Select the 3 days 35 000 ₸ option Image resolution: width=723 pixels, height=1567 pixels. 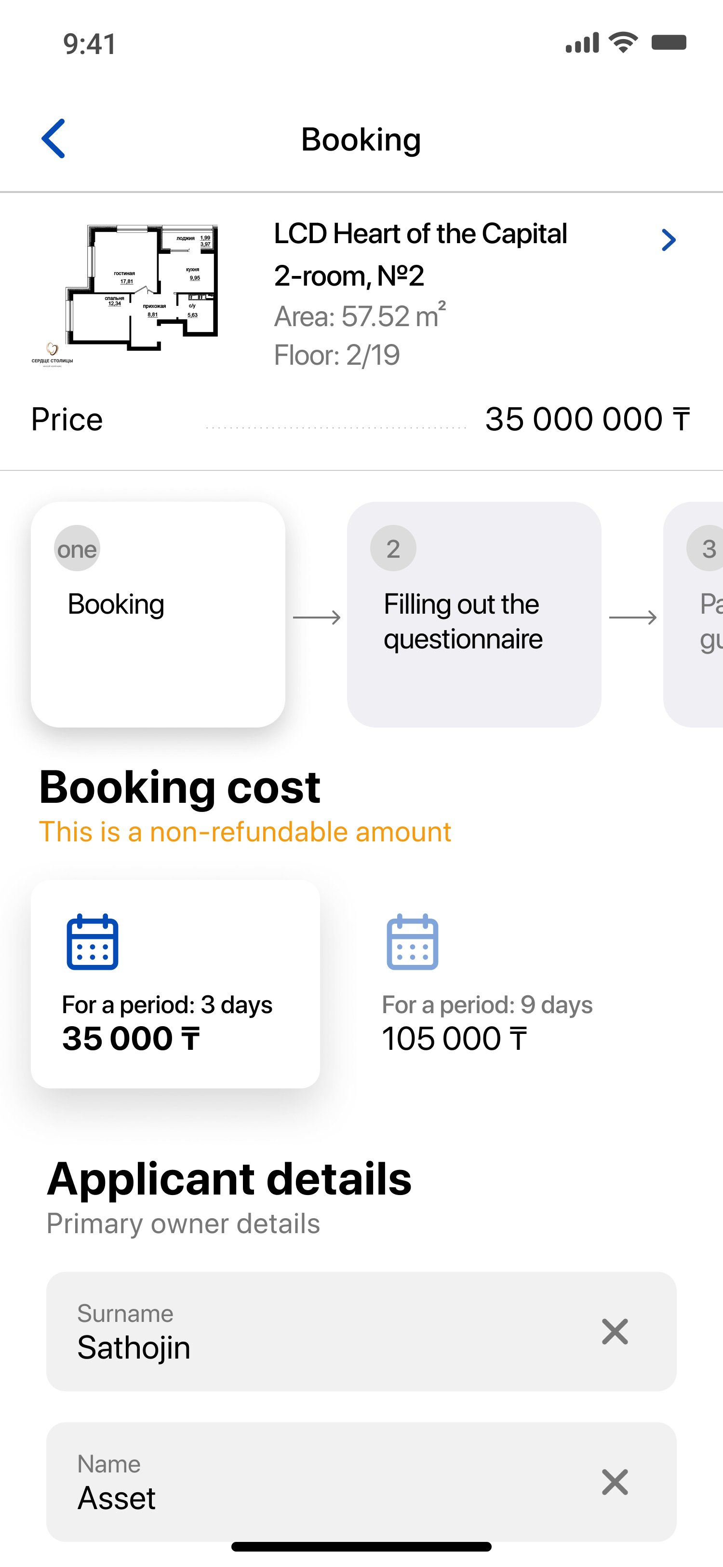tap(175, 983)
